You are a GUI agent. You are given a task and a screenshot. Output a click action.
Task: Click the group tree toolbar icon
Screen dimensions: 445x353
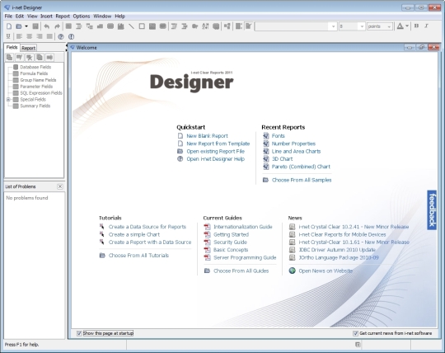coord(227,26)
